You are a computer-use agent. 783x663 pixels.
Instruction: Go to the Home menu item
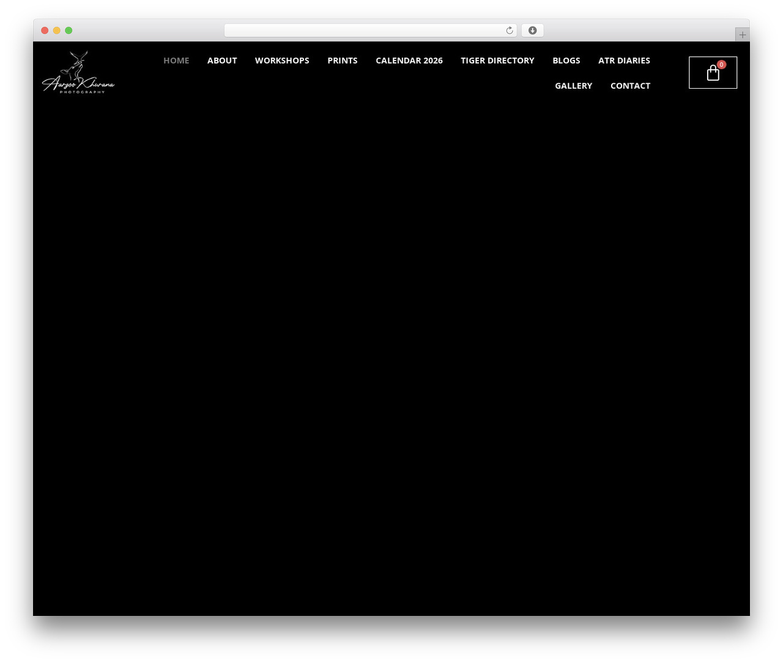[176, 61]
